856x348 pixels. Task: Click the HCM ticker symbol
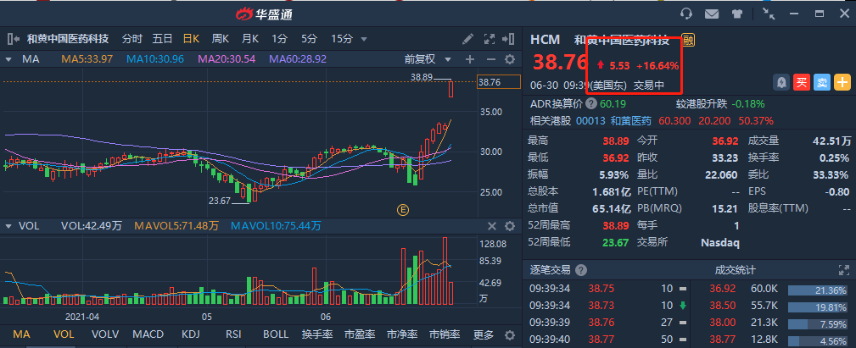(x=545, y=40)
